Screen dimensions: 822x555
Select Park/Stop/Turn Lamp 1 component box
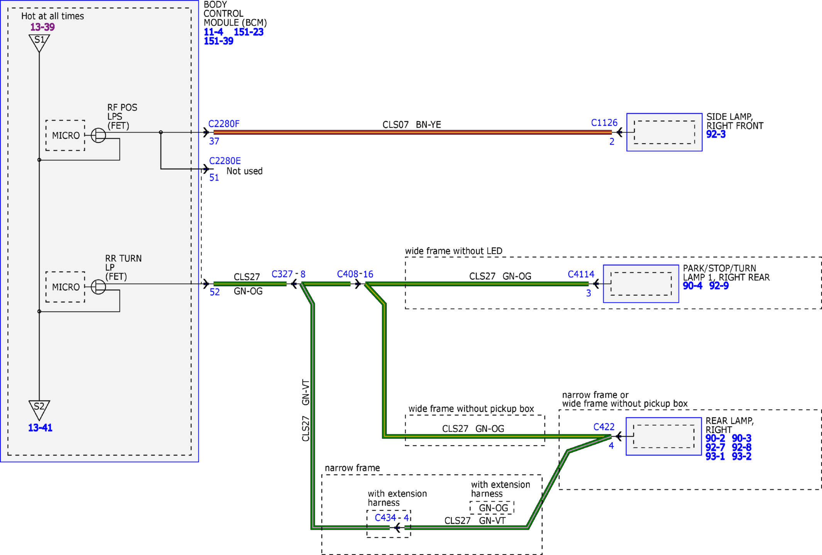pos(641,283)
